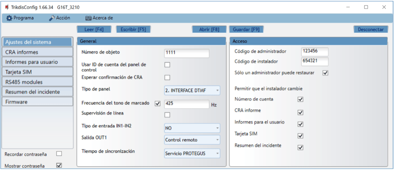Screen dimensions: 394x170
Task: Open the Salida OUT1 dropdown
Action: (192, 140)
